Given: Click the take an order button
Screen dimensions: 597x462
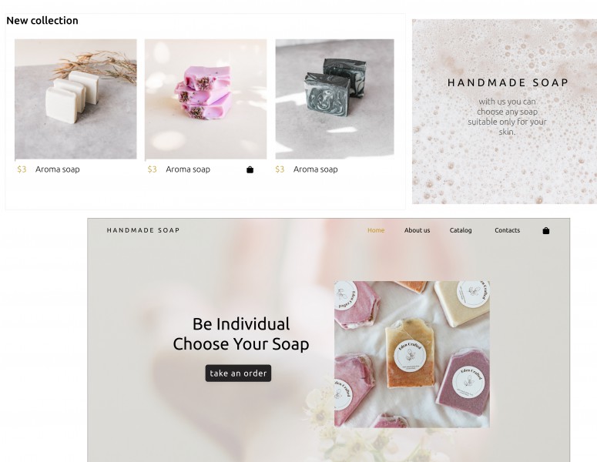Looking at the screenshot, I should (x=238, y=373).
